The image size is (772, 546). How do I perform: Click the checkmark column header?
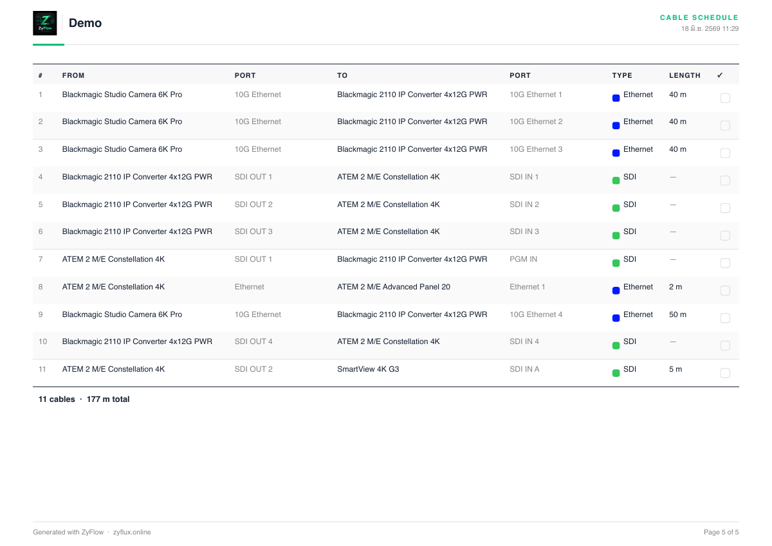[x=720, y=75]
